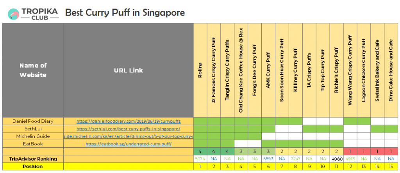Select the 'Name of Website' header cell
This screenshot has height=173, width=400.
click(33, 70)
